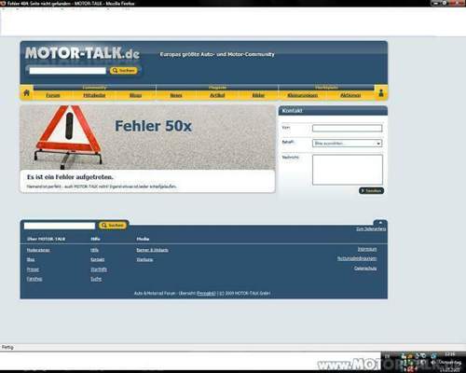Open the user profile icon in navigation
This screenshot has width=466, height=373.
[381, 92]
